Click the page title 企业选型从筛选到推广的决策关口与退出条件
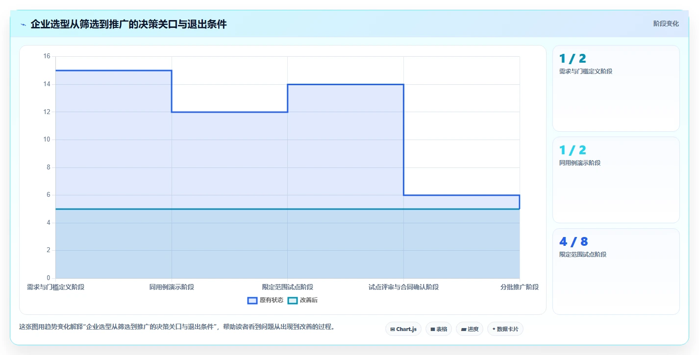This screenshot has height=355, width=699. [x=128, y=24]
